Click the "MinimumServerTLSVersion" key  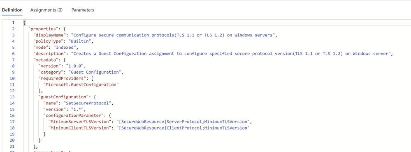80,122
